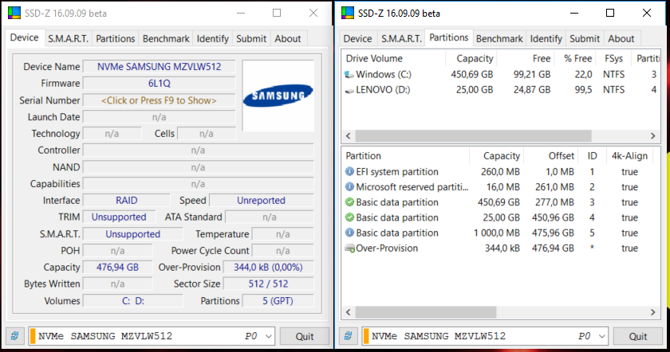670x352 pixels.
Task: Click the Capacity 476,94 GB field
Action: coord(117,268)
